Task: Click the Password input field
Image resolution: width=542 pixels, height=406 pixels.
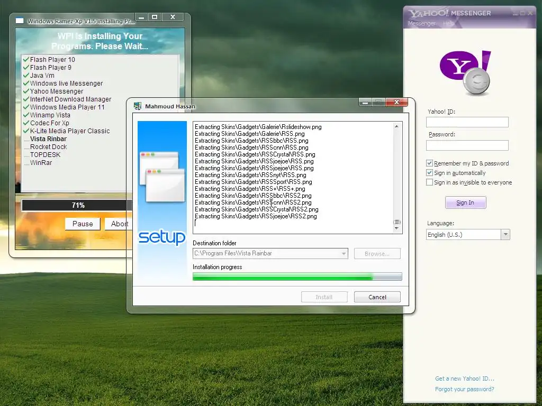Action: point(467,145)
